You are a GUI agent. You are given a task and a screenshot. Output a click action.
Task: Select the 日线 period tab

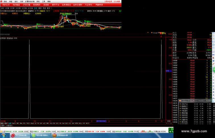(x=36, y=8)
